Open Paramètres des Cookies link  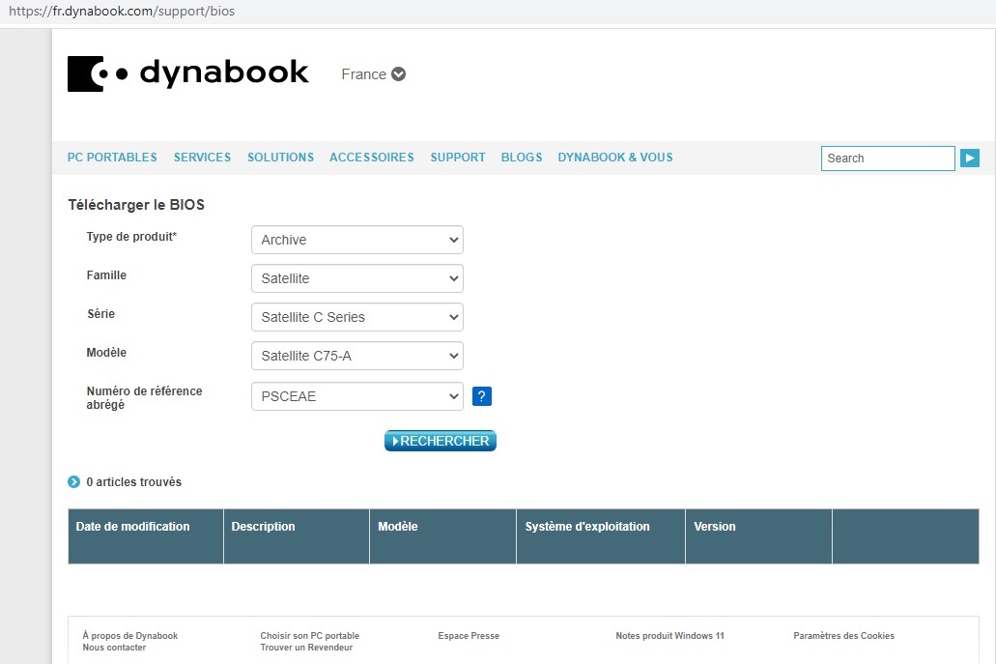[843, 635]
